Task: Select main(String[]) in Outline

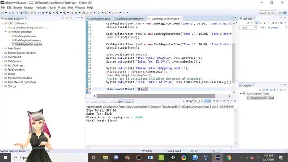Action: tap(261, 98)
